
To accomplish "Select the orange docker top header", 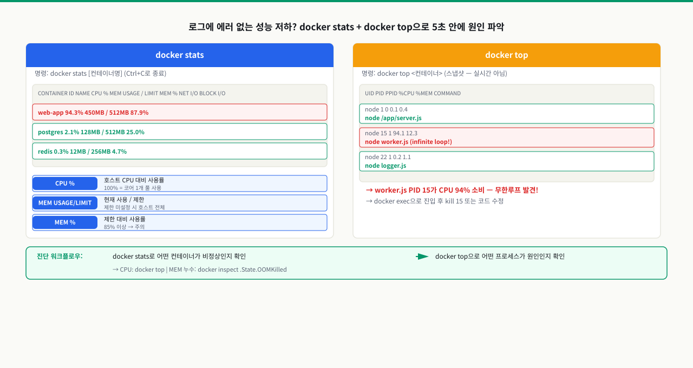I will pyautogui.click(x=507, y=55).
